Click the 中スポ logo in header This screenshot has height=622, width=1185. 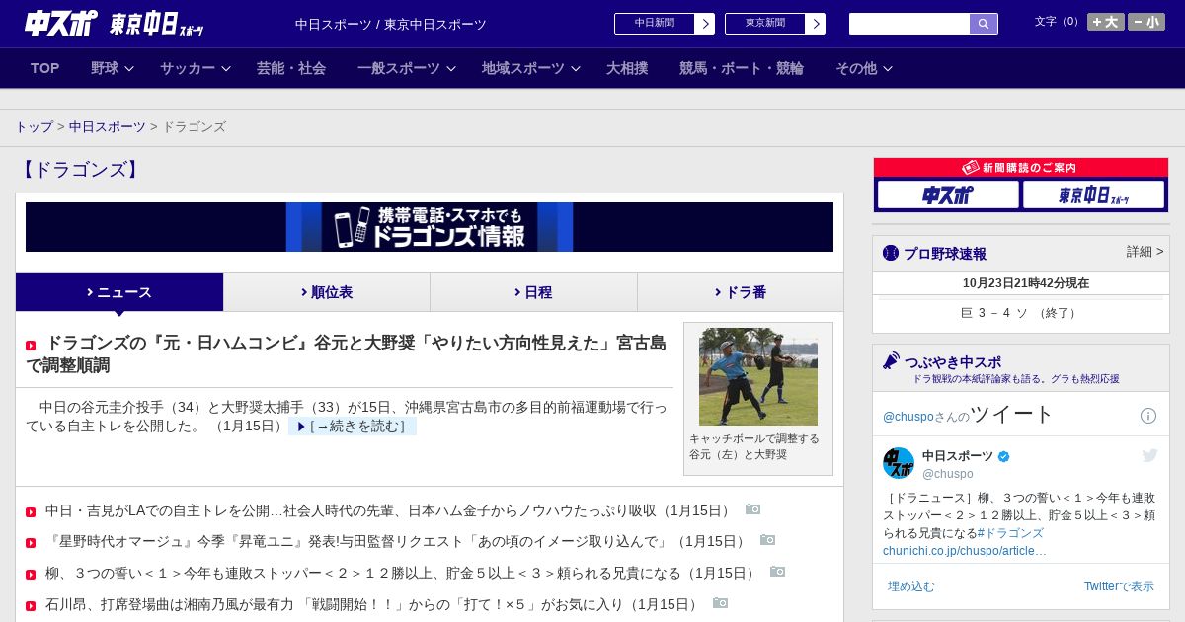point(61,23)
